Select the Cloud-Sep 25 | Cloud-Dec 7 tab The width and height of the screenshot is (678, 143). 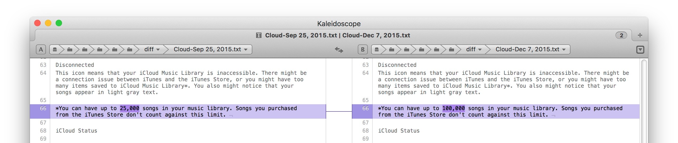[337, 35]
